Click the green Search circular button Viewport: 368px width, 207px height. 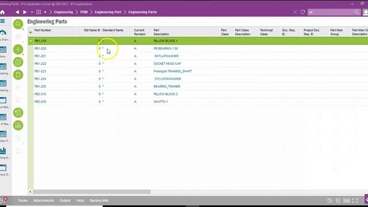click(18, 24)
